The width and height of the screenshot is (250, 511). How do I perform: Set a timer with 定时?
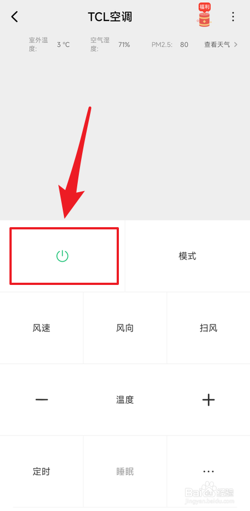click(x=42, y=471)
